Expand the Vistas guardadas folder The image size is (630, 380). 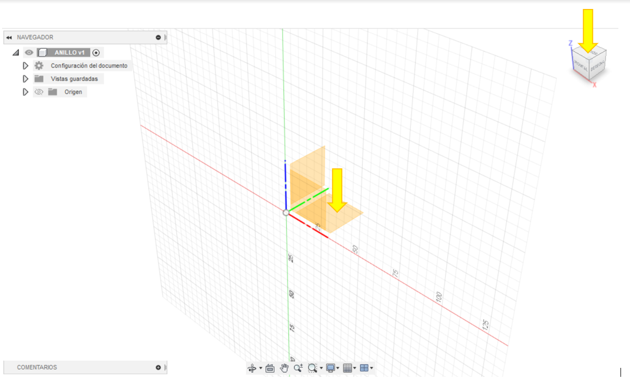pos(25,79)
